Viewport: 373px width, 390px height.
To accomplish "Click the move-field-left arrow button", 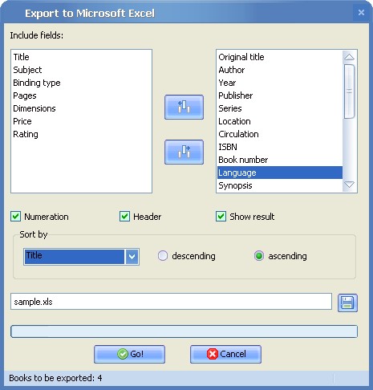I will coord(184,107).
